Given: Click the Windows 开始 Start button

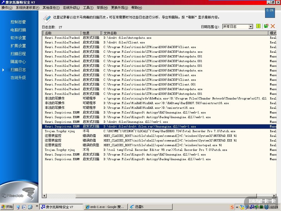Looking at the screenshot, I should pyautogui.click(x=7, y=207).
